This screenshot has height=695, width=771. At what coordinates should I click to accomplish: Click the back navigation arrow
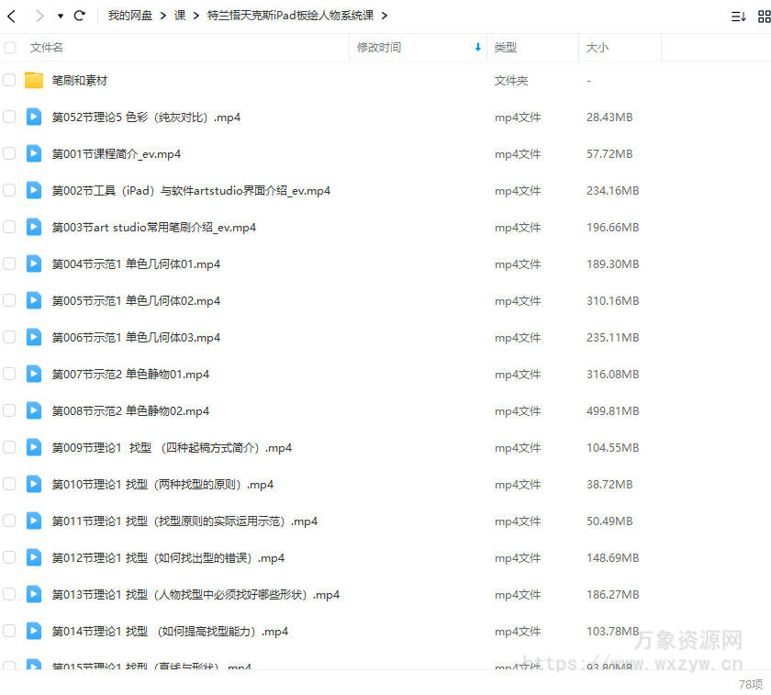11,15
